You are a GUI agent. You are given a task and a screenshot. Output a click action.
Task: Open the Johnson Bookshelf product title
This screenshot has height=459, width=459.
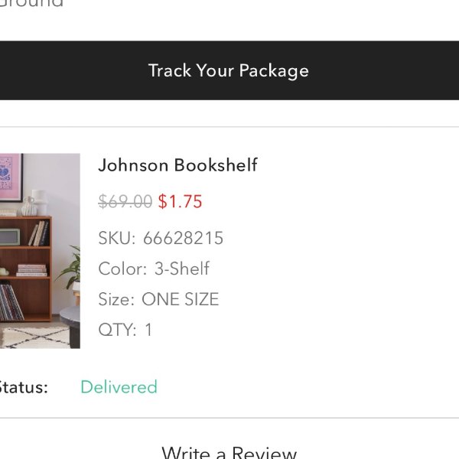[177, 164]
